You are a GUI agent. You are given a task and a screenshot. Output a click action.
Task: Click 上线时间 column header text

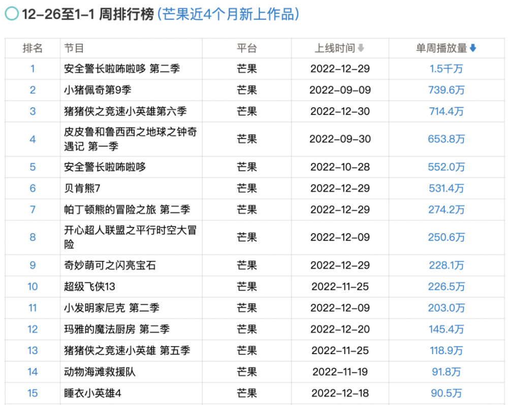click(x=335, y=48)
